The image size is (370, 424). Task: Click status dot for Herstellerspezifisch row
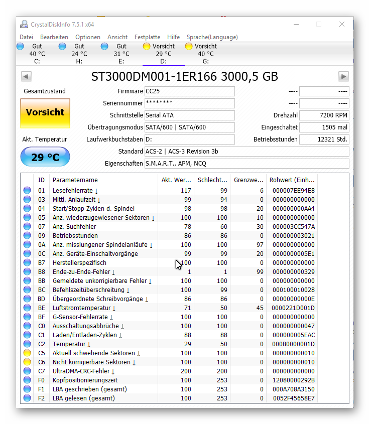[27, 263]
